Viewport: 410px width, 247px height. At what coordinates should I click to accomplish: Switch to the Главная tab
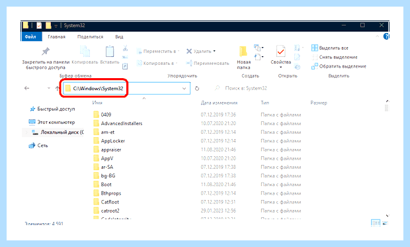point(56,36)
